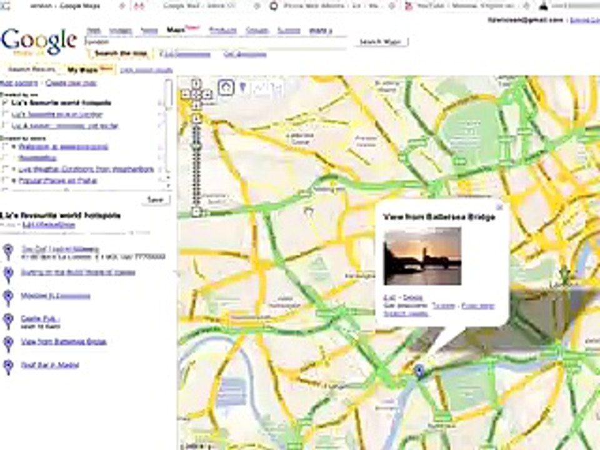Select the hand selection tool on map
The height and width of the screenshot is (450, 600).
click(x=226, y=87)
